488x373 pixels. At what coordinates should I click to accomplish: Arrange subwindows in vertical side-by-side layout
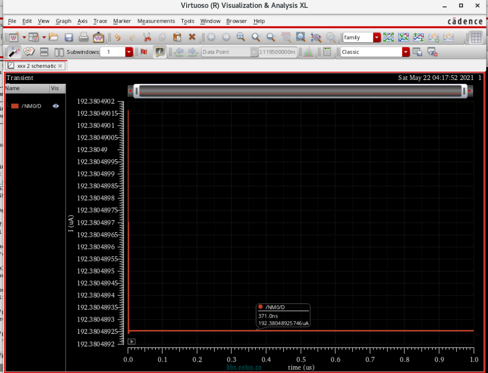(x=59, y=52)
